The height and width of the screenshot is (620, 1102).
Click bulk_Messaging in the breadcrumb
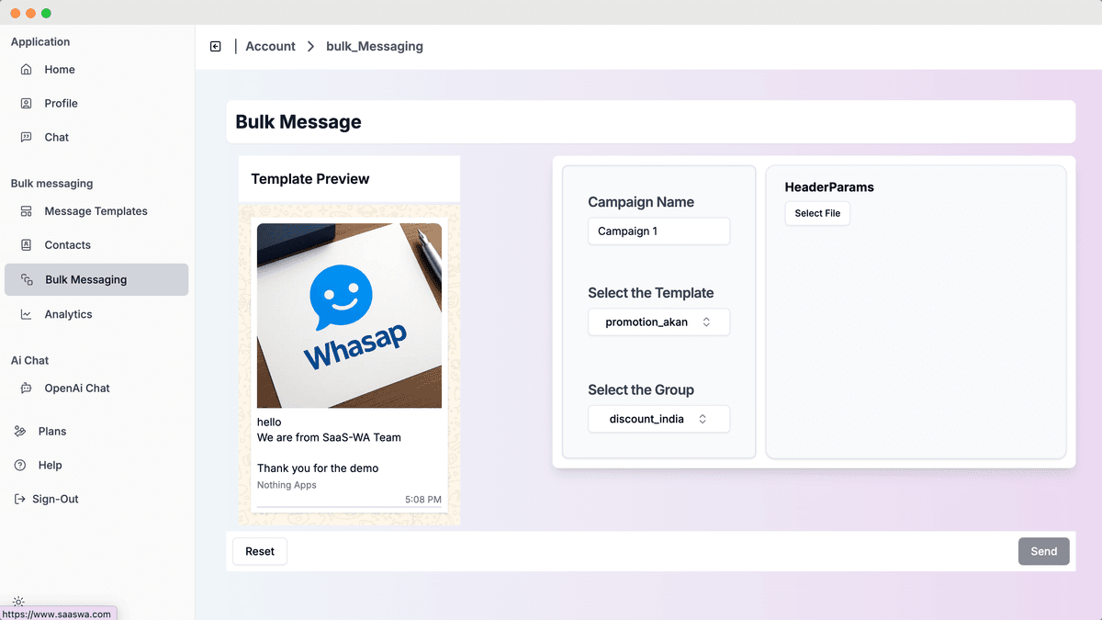(374, 46)
